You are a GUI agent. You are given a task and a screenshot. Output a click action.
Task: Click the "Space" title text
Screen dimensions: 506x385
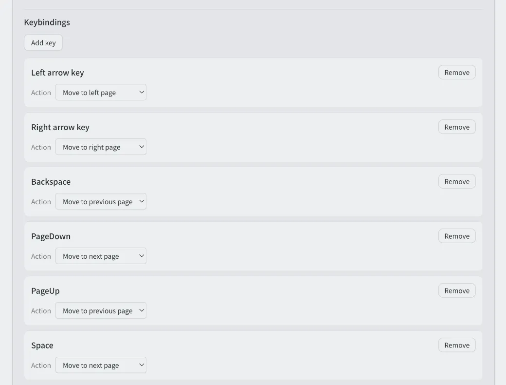point(42,346)
